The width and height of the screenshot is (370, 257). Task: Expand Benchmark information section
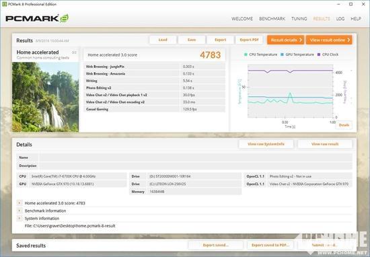tap(20, 211)
